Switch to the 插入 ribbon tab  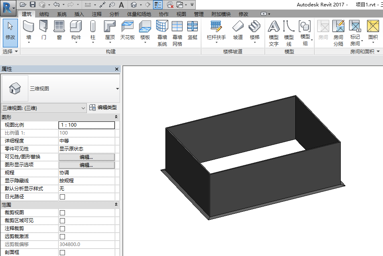(79, 14)
